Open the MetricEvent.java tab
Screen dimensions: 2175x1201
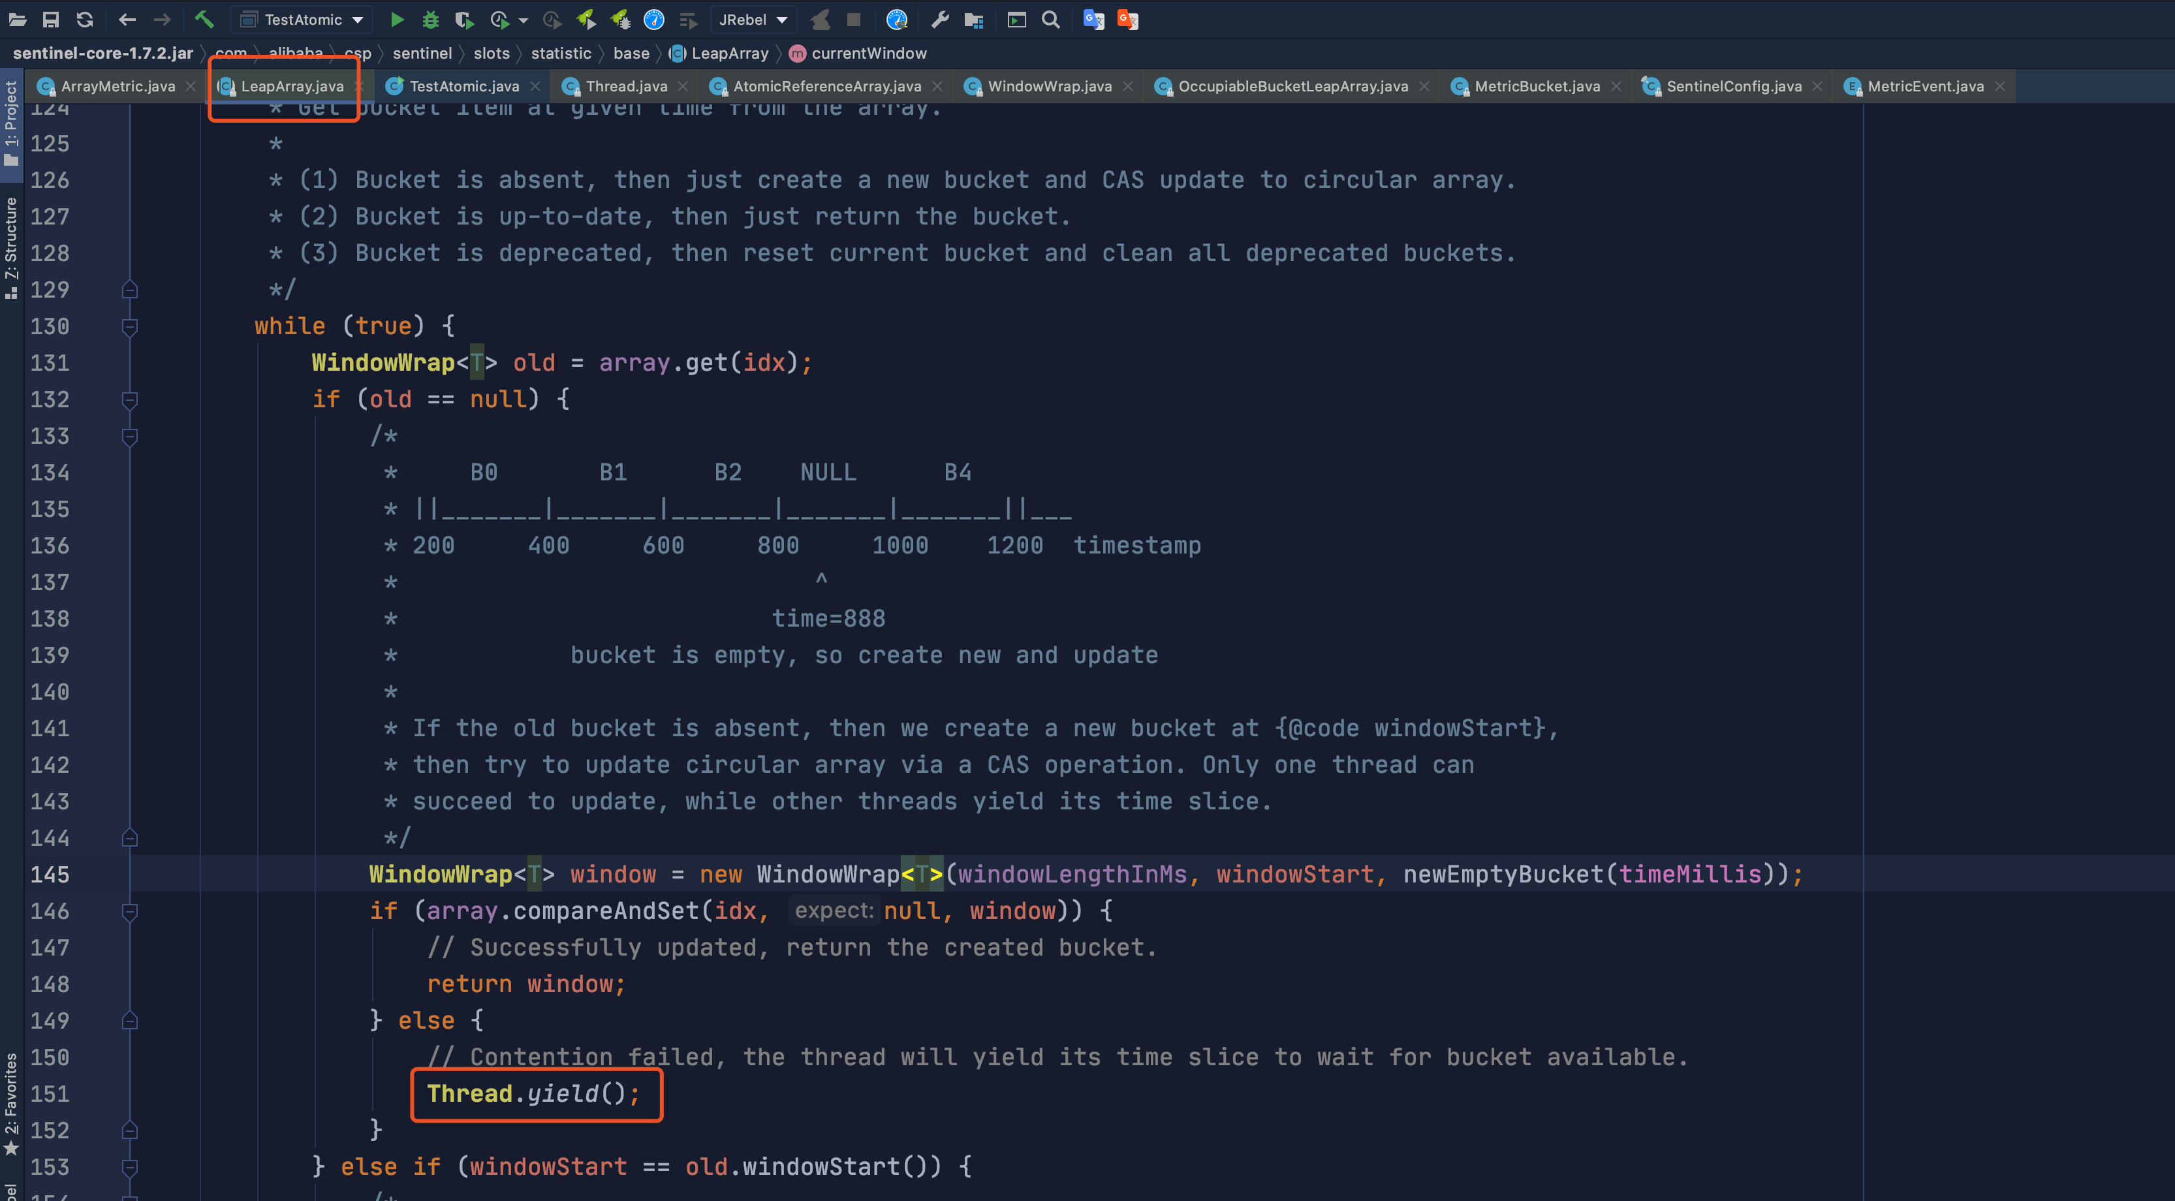[x=1924, y=86]
